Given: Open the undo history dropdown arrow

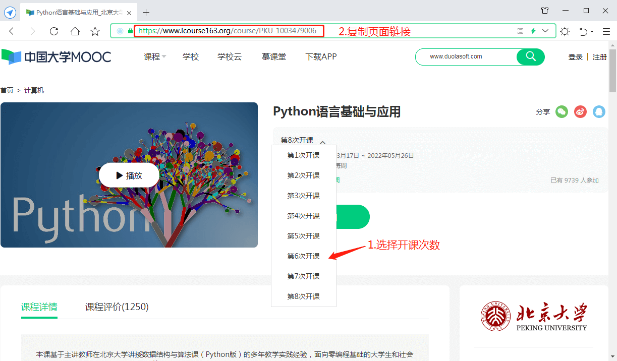Looking at the screenshot, I should point(592,32).
